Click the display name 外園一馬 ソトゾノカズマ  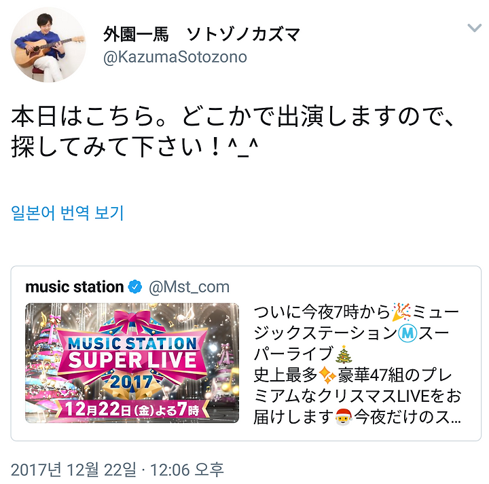pos(201,34)
